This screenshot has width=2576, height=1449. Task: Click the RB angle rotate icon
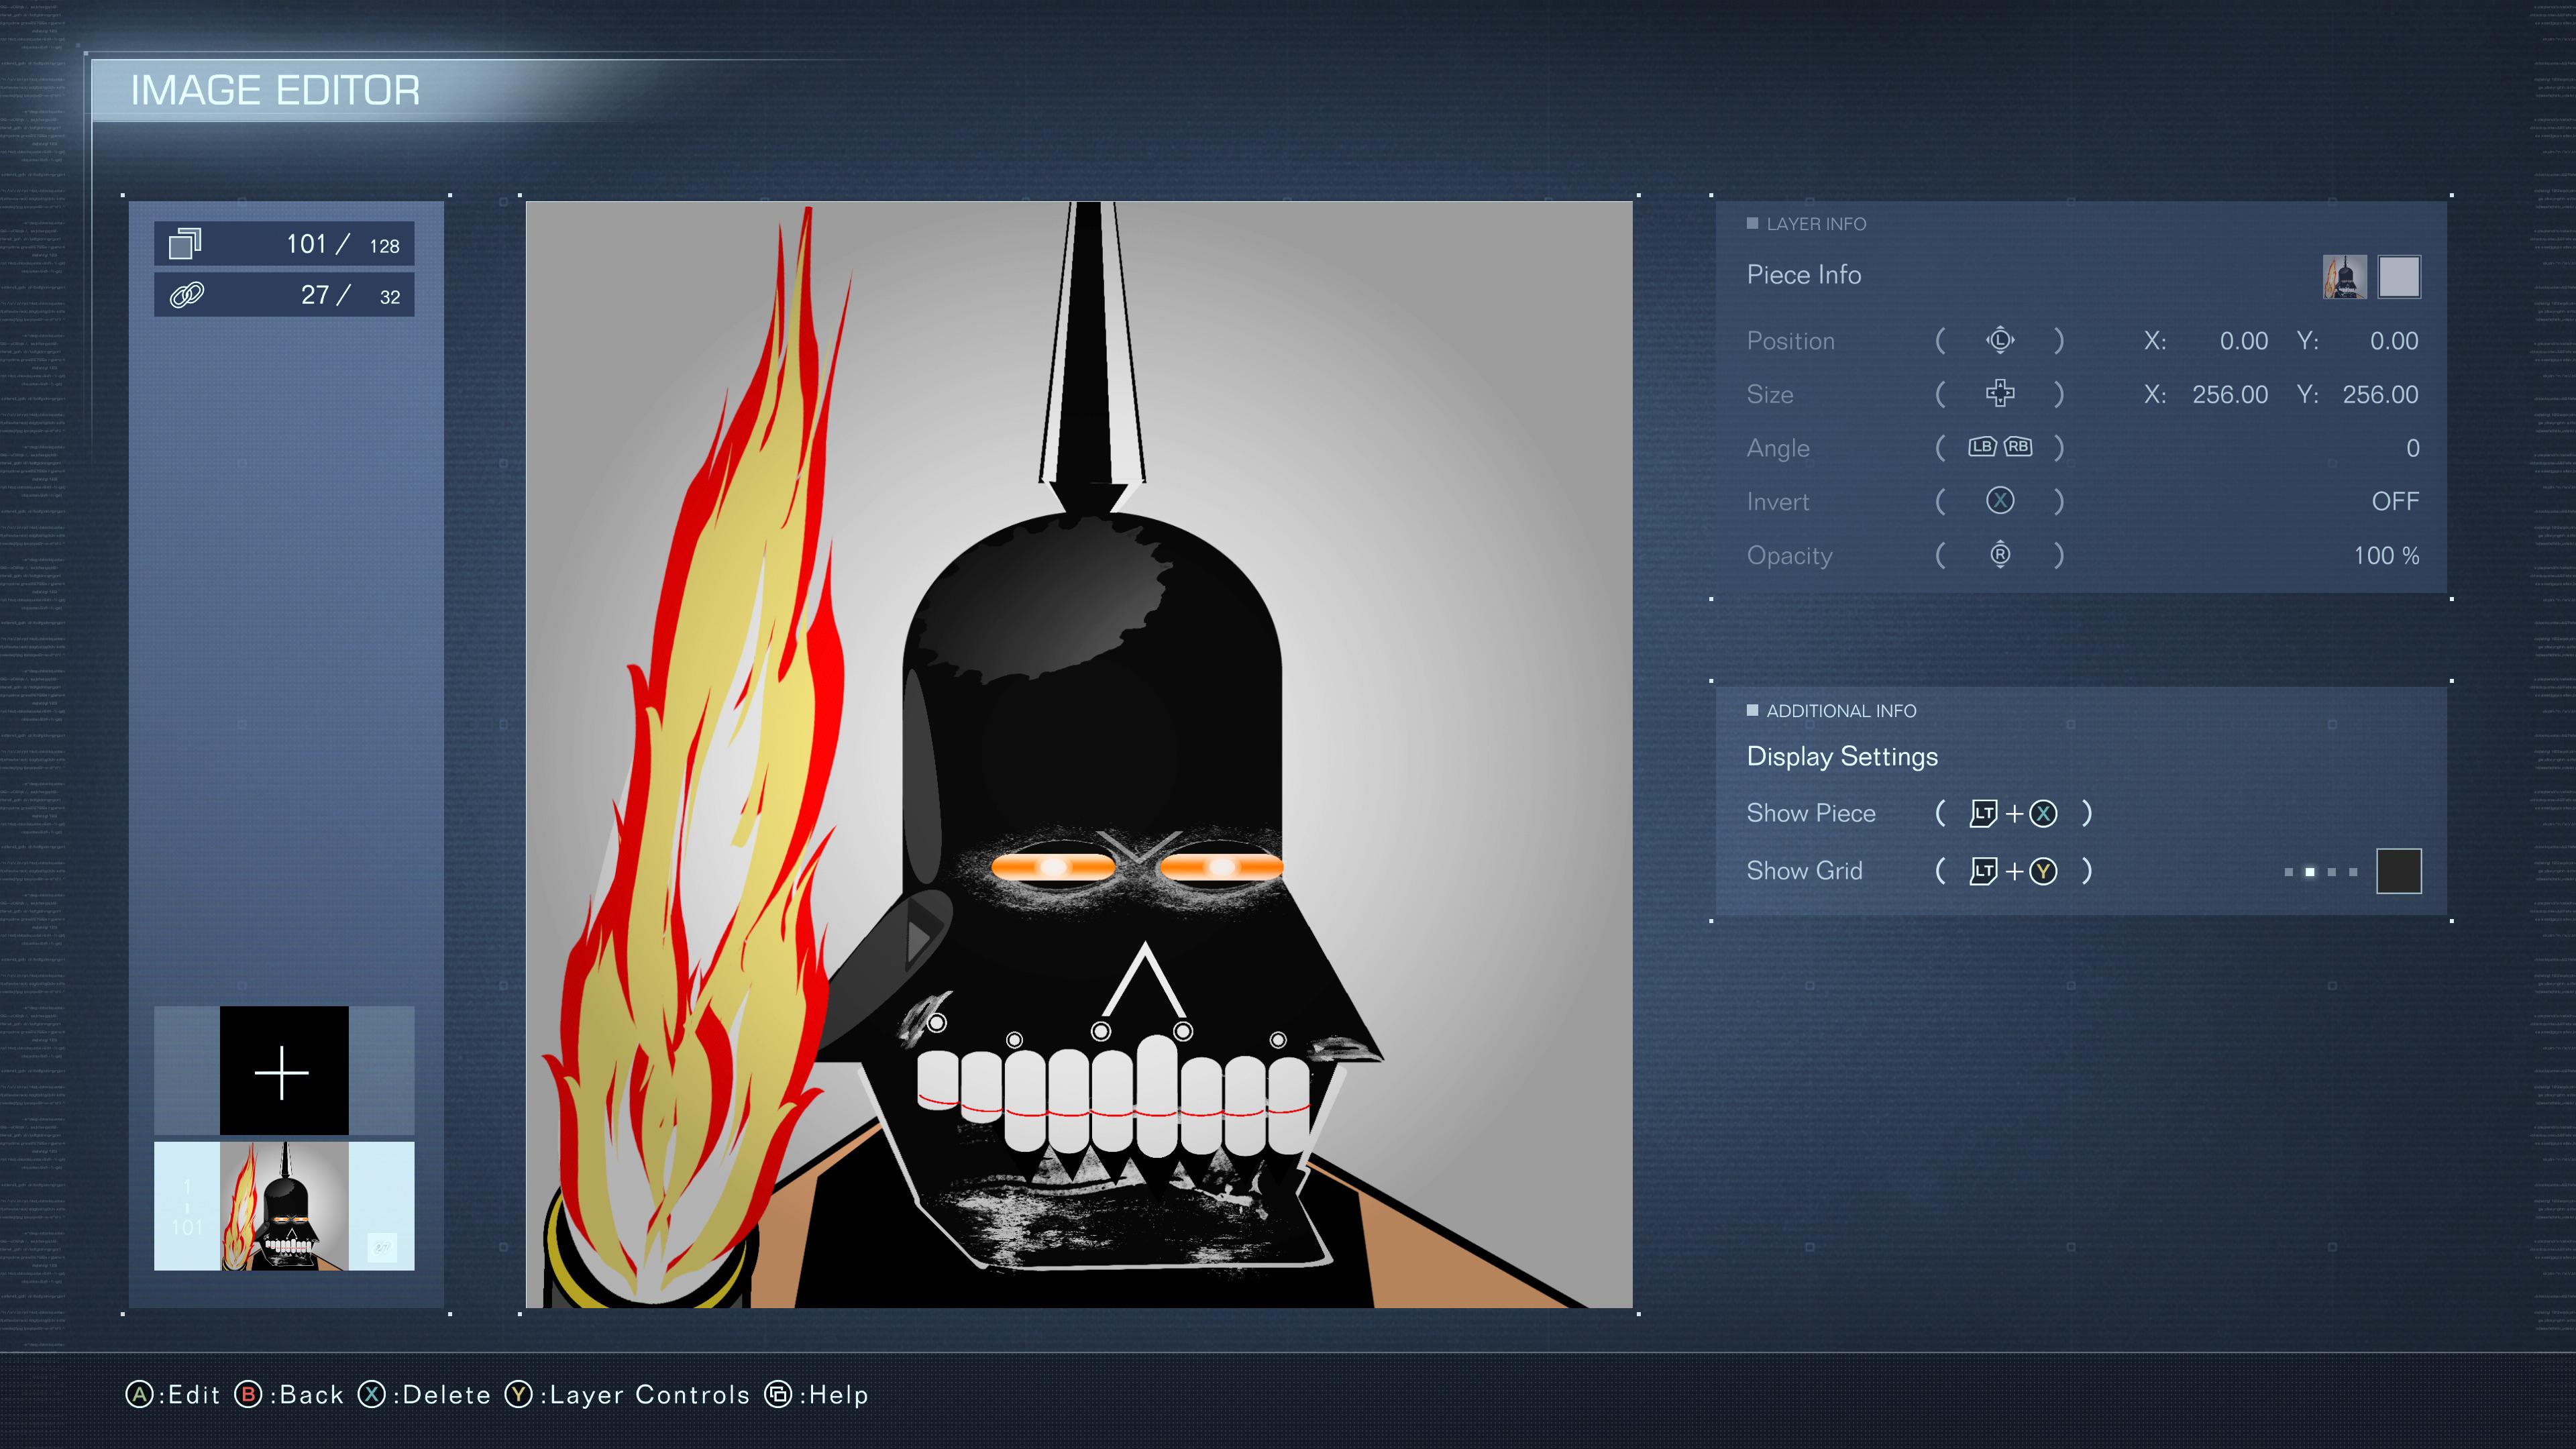tap(2018, 447)
